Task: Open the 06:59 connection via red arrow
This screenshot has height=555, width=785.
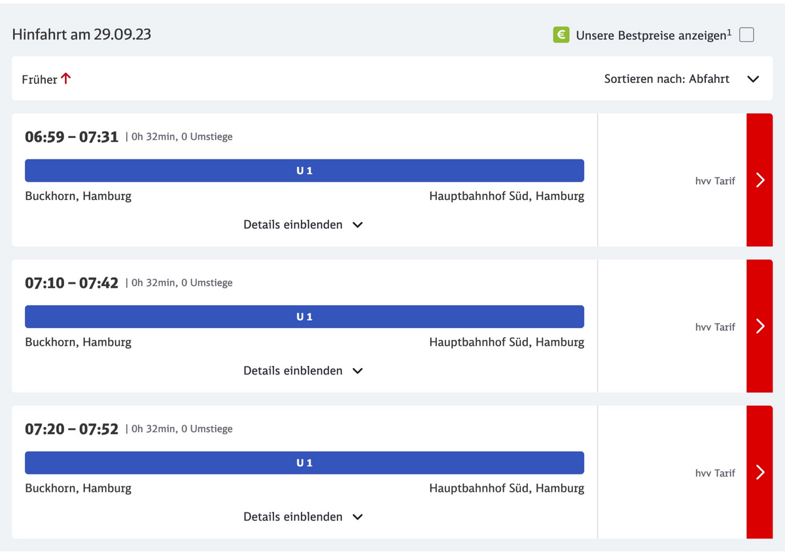Action: tap(759, 180)
